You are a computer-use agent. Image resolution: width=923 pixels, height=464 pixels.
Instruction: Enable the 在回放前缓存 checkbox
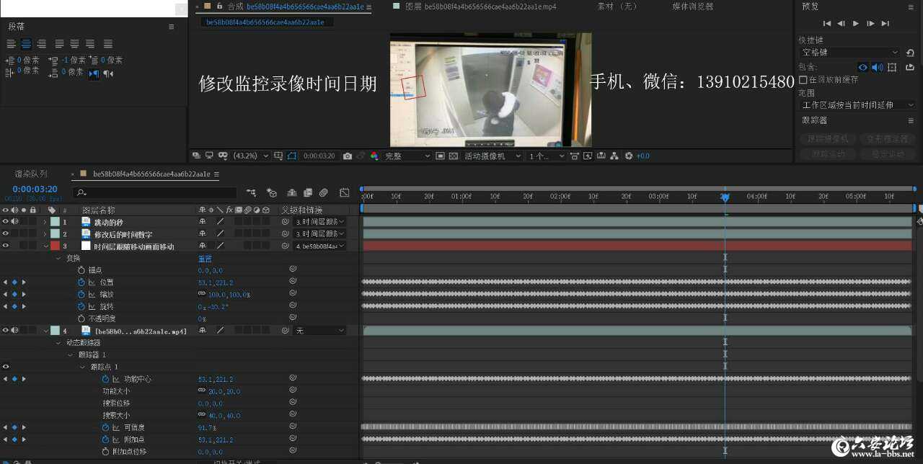[803, 79]
